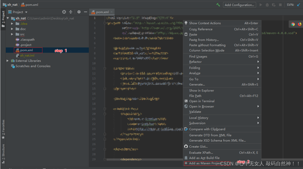The width and height of the screenshot is (303, 169).
Task: Choose Generate XSD Schema from XML File
Action: 222,141
